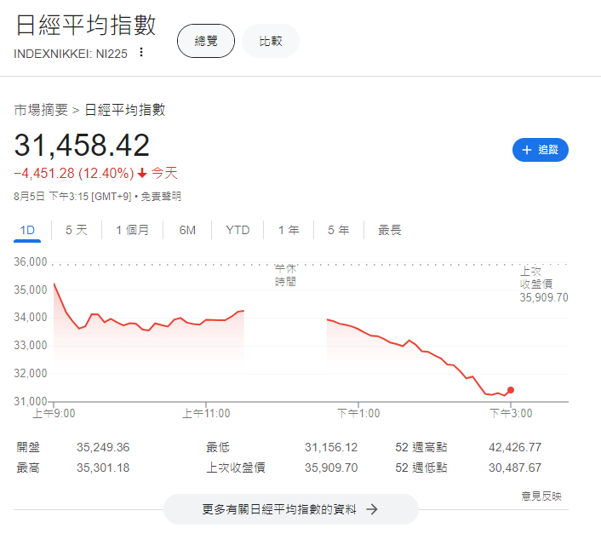Select the 1D time range tab
Viewport: 601px width, 545px height.
(27, 230)
